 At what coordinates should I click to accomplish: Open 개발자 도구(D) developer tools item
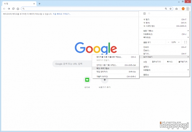pyautogui.click(x=116, y=76)
